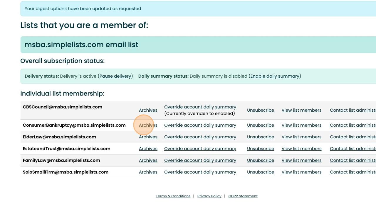Enable daily summary for the account
376x209 pixels.
click(275, 76)
